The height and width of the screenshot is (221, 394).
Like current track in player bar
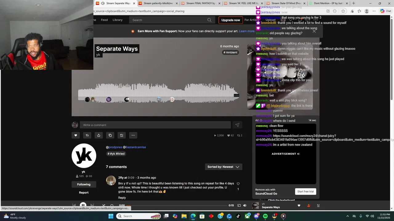(x=299, y=206)
